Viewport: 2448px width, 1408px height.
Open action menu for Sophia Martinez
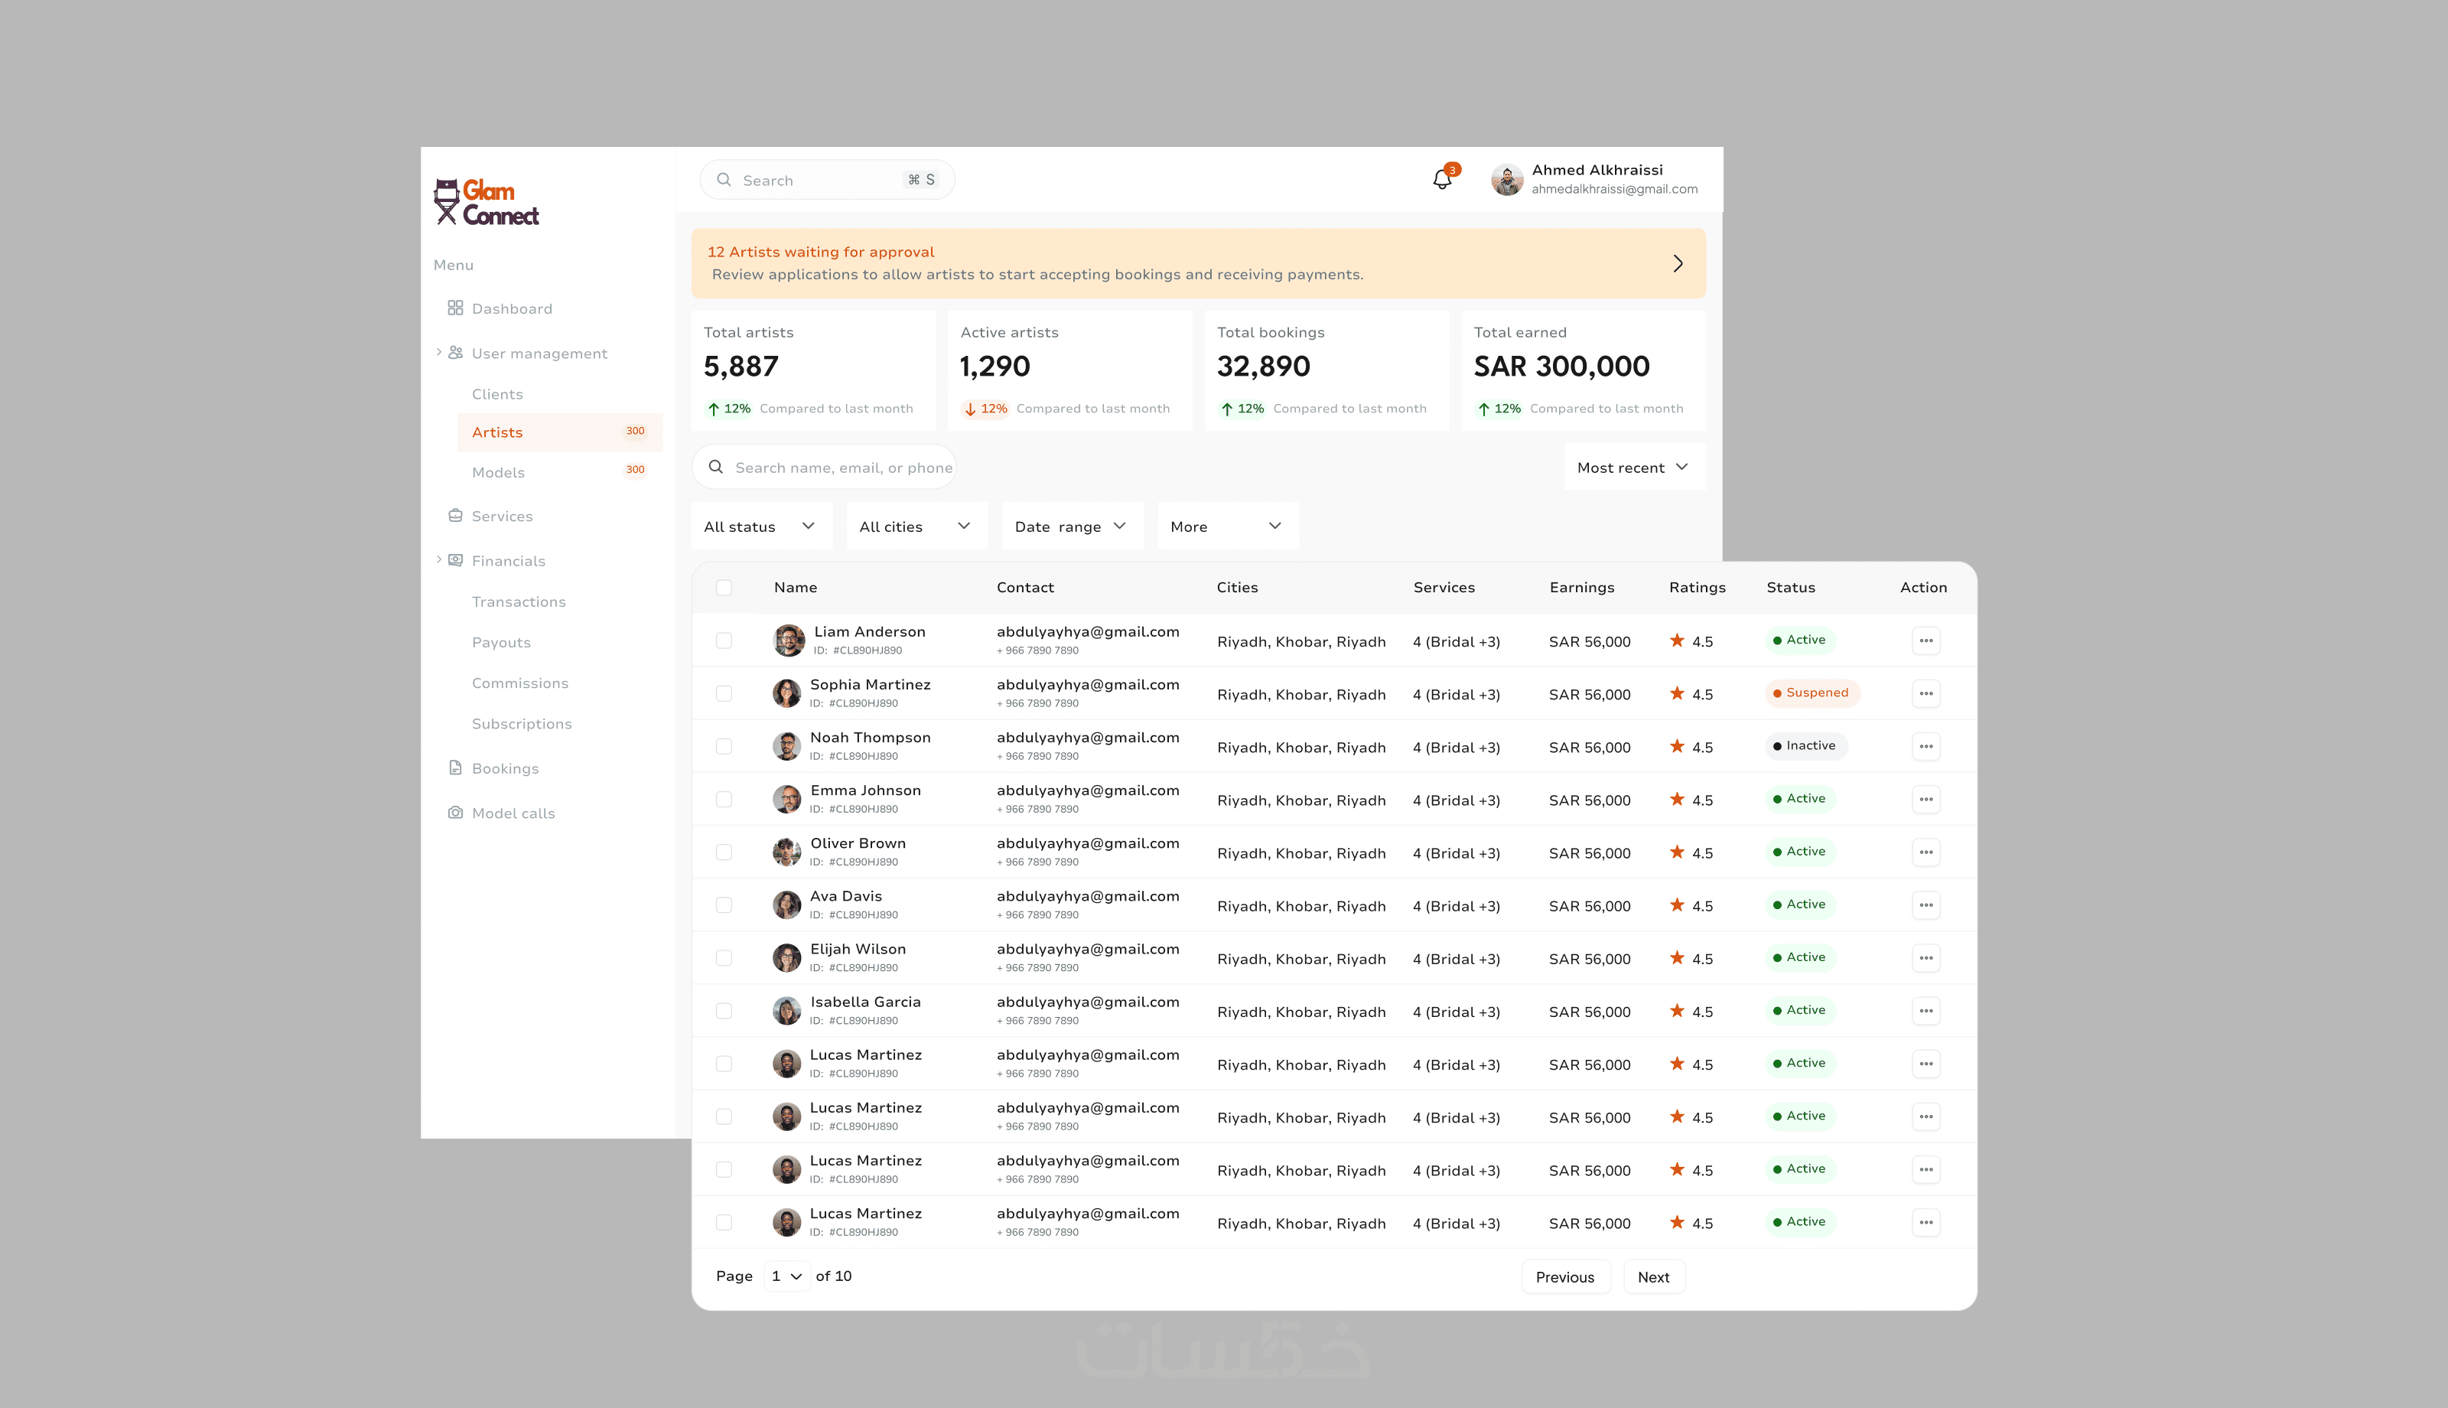pos(1926,693)
